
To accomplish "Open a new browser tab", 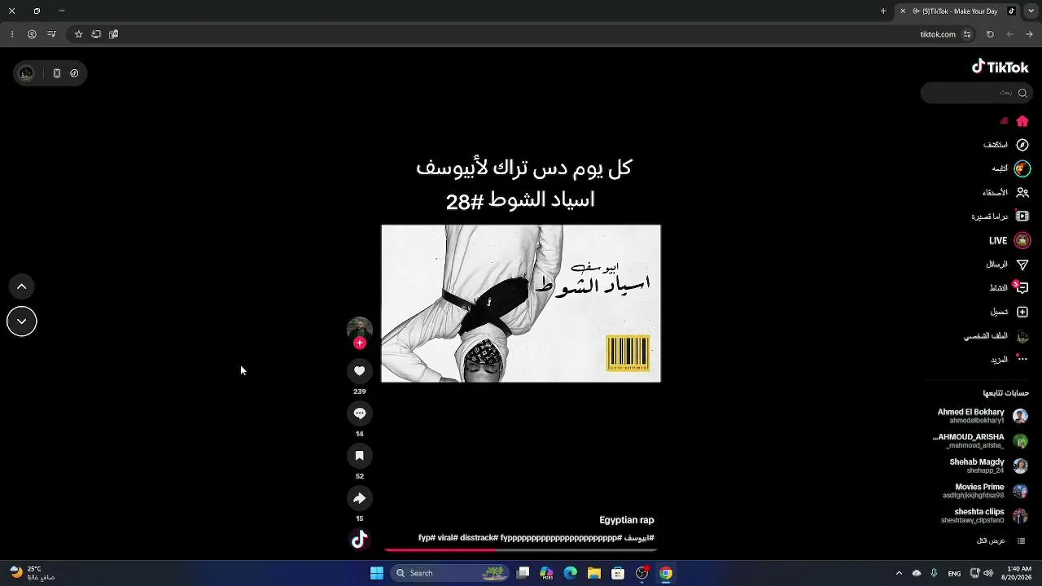I will pos(883,11).
